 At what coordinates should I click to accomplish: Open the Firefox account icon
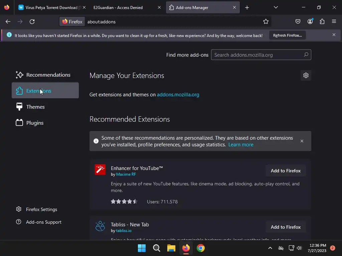click(310, 21)
